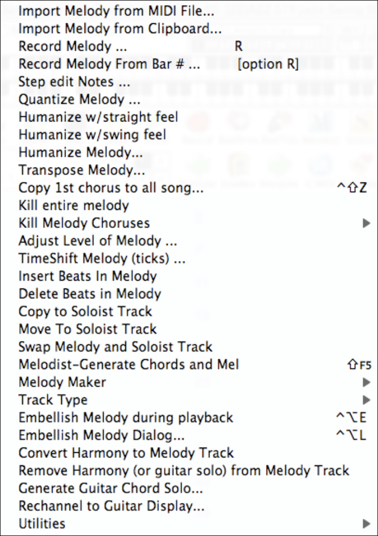Viewport: 378px width, 536px height.
Task: Open Transpose Melody dialog
Action: (x=81, y=170)
